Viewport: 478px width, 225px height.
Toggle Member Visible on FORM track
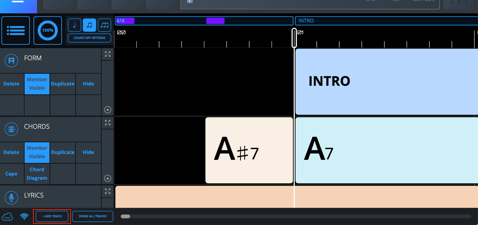[37, 84]
